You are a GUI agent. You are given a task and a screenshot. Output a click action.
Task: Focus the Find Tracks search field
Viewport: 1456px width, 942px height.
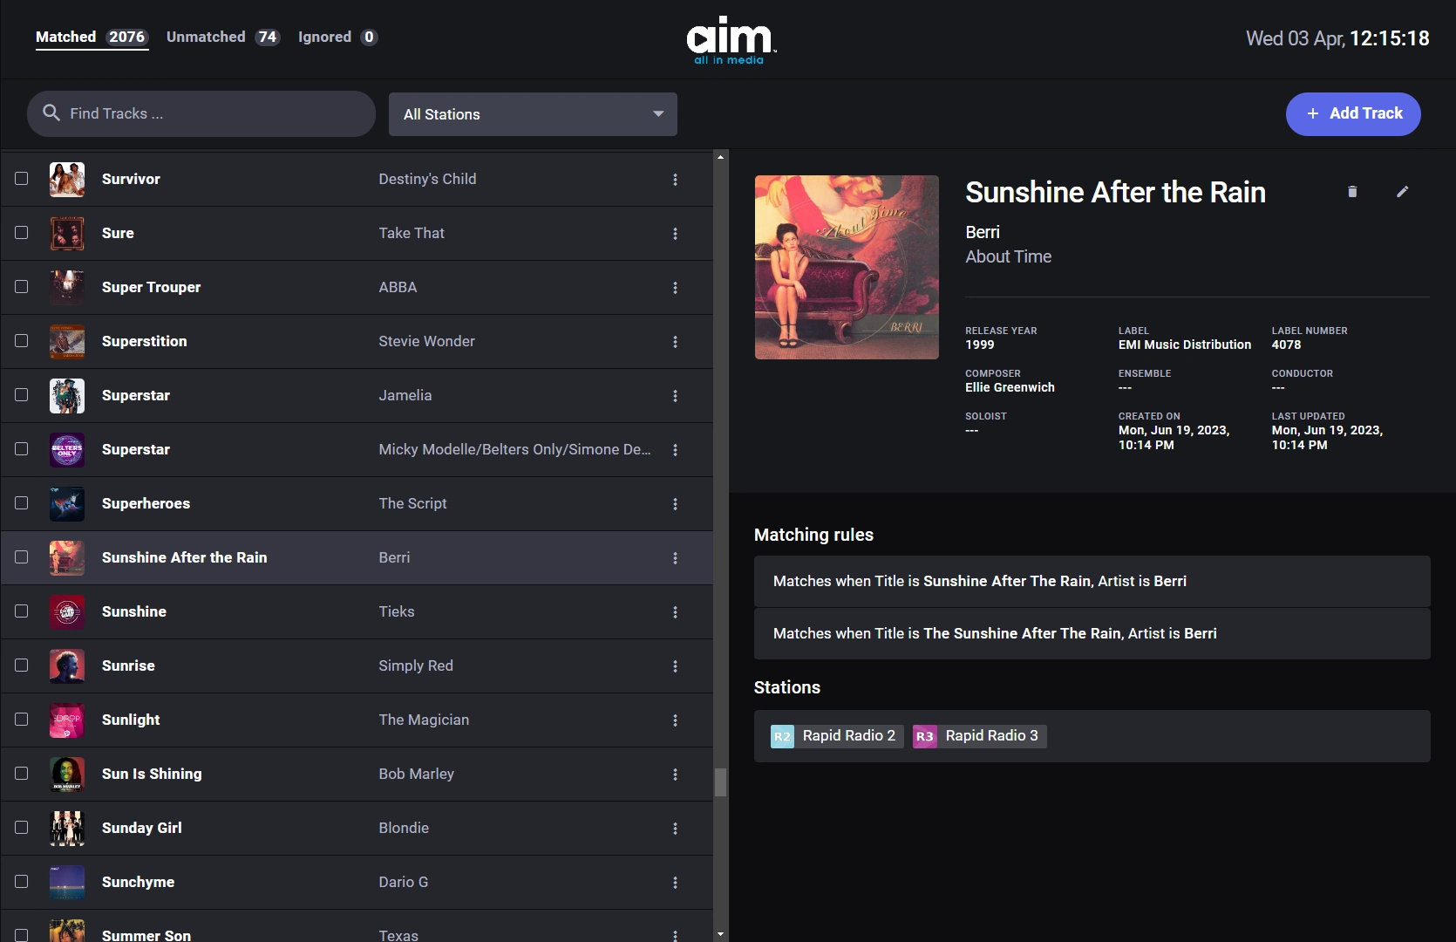(x=201, y=114)
